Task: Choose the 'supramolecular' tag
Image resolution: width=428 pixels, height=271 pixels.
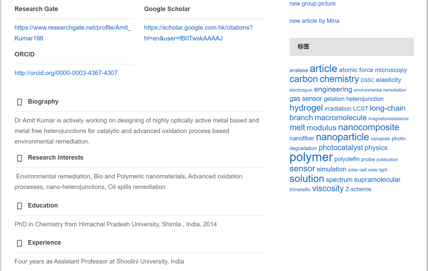Action: (377, 180)
